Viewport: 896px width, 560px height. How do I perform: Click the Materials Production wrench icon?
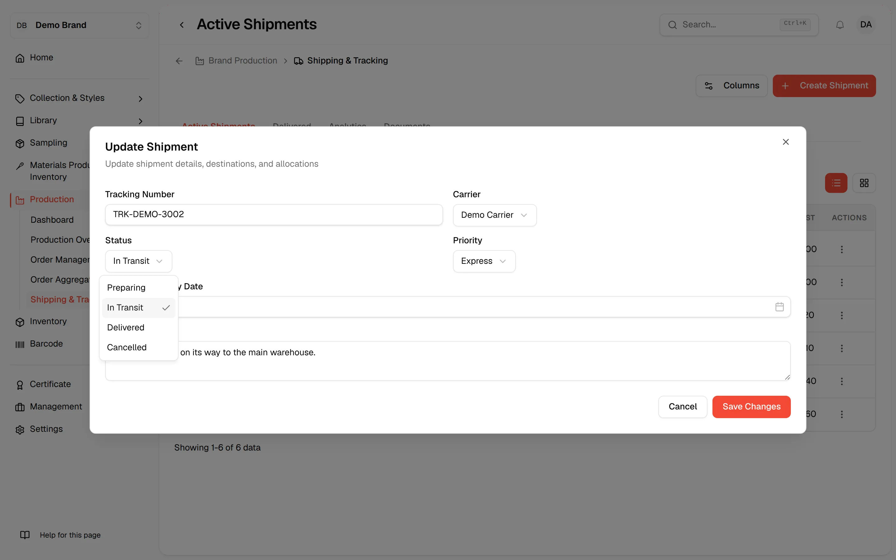[x=20, y=166]
